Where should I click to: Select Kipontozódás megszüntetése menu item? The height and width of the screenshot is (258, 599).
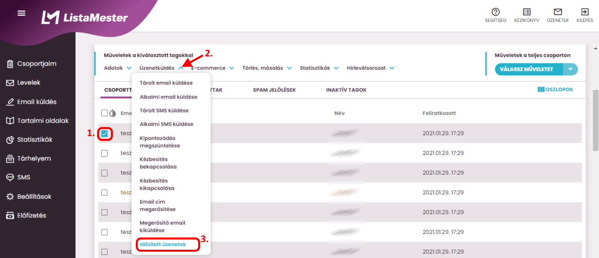[160, 142]
